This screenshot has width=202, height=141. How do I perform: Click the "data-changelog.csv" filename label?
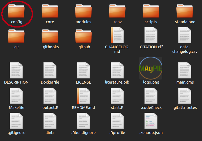click(185, 49)
